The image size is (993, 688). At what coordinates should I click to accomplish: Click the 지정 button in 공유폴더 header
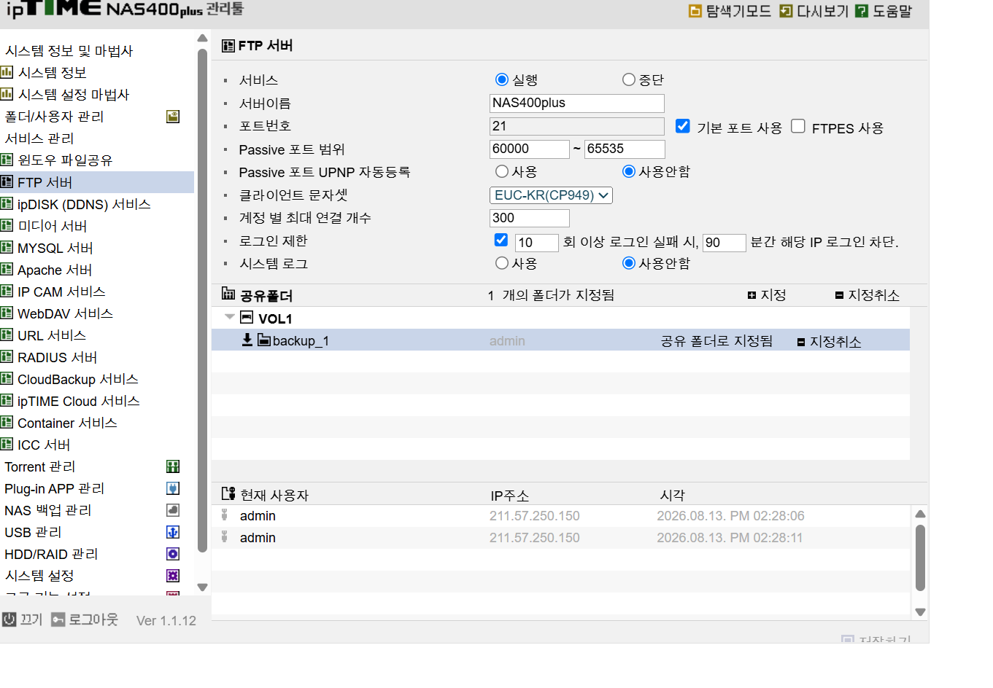click(x=767, y=295)
